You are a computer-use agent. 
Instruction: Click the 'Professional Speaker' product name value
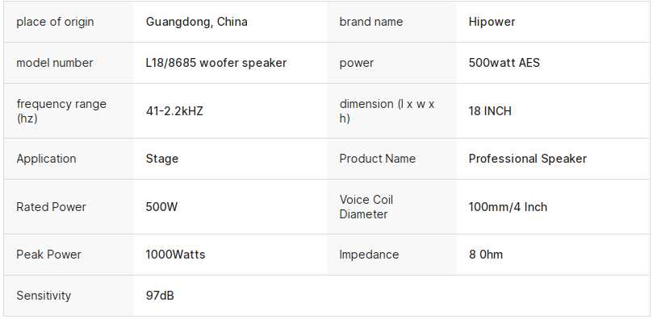(528, 159)
